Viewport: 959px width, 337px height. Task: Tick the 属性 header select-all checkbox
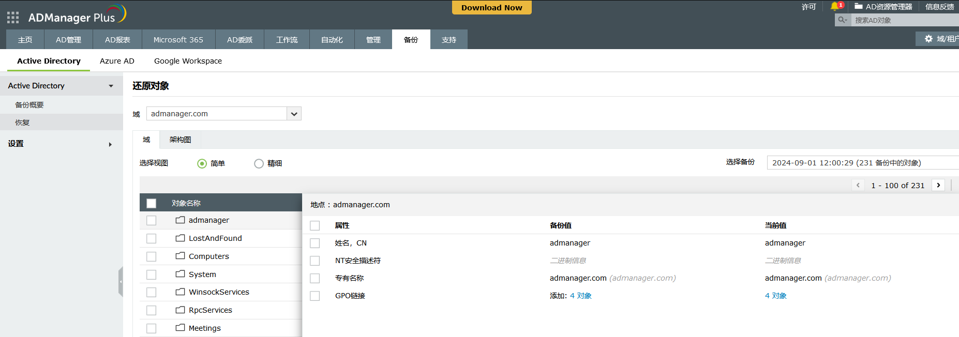pyautogui.click(x=315, y=225)
